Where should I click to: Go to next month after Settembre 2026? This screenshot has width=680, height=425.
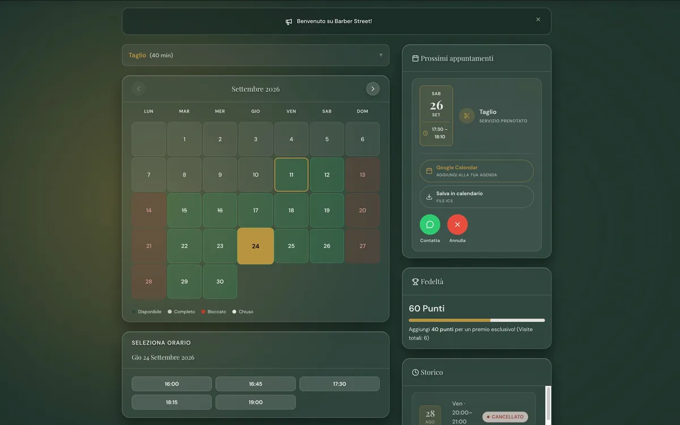(373, 89)
